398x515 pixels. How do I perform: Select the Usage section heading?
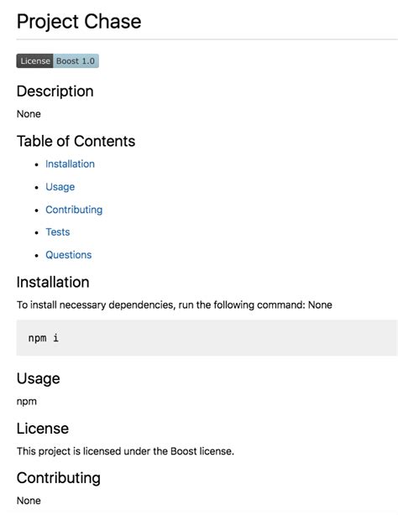(x=39, y=378)
